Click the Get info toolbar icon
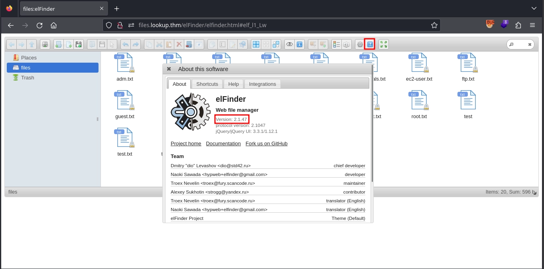 coord(300,44)
